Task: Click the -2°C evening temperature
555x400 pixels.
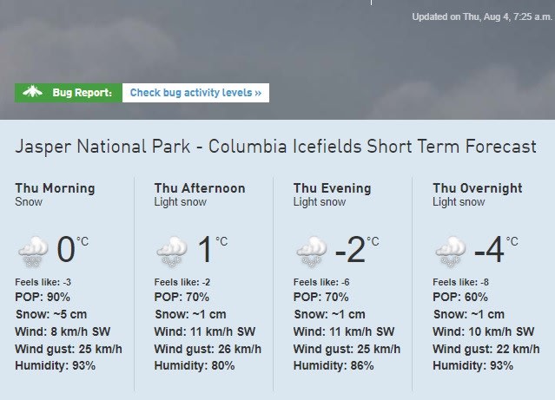Action: 357,249
